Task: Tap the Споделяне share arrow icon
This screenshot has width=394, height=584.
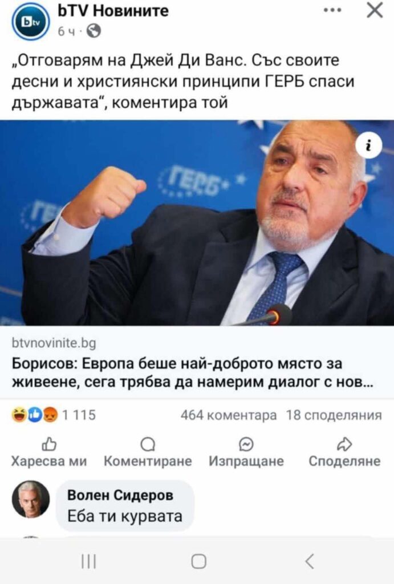Action: pyautogui.click(x=344, y=444)
